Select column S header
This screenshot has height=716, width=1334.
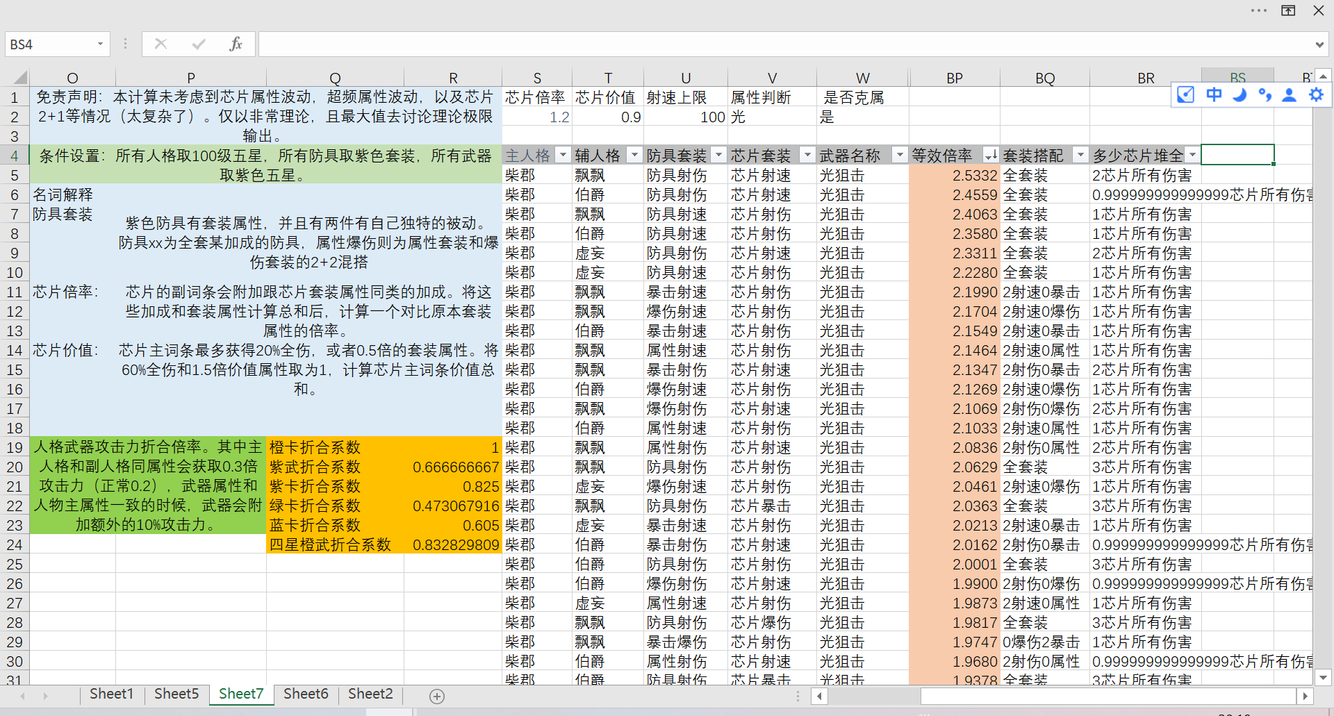(x=537, y=78)
